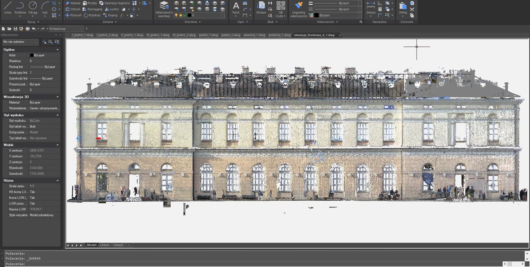Click the Zmierz measure tool

(x=371, y=7)
